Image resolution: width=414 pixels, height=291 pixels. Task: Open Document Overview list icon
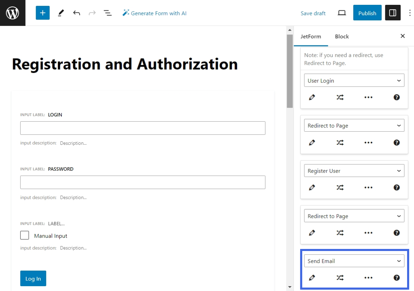coord(108,13)
